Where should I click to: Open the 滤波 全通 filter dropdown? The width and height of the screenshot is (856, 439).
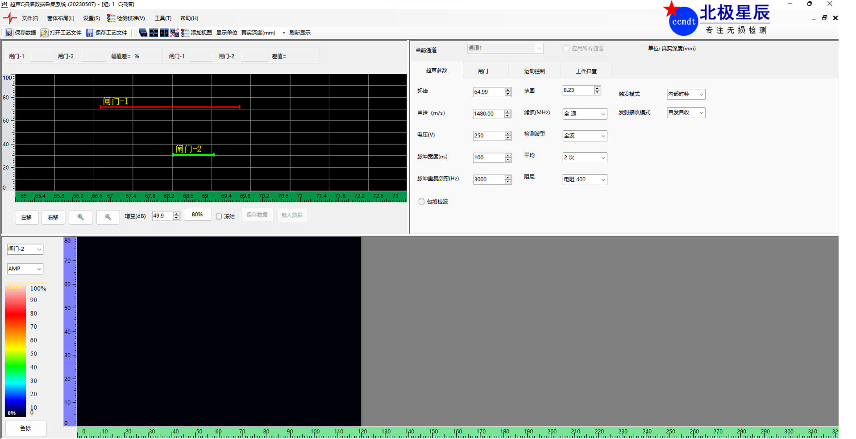[x=585, y=114]
